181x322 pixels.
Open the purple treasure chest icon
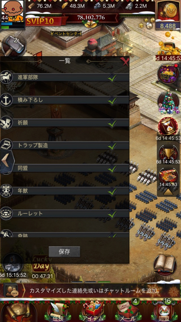tap(169, 74)
